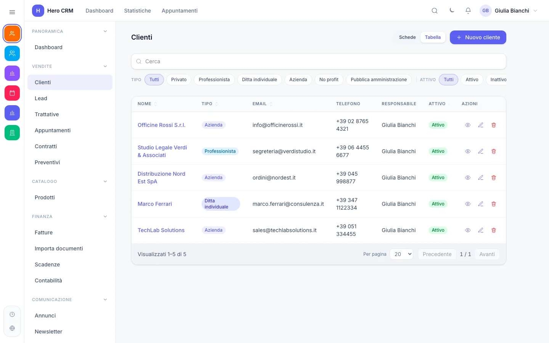
Task: Click Nuovo cliente button
Action: tap(478, 37)
